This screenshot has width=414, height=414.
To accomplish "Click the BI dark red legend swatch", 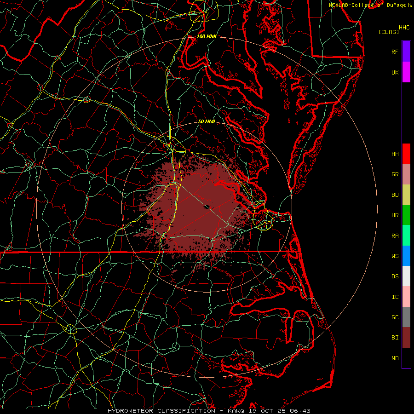I will [x=406, y=338].
